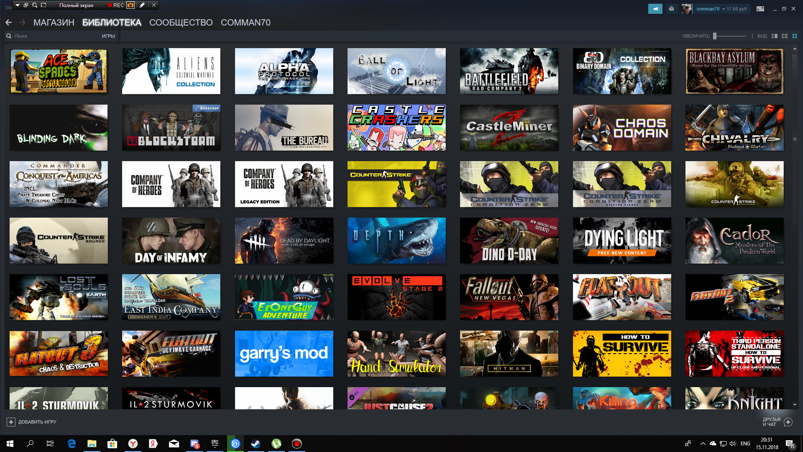Select the recorder pencil draw tool
This screenshot has height=452, width=803.
point(142,5)
